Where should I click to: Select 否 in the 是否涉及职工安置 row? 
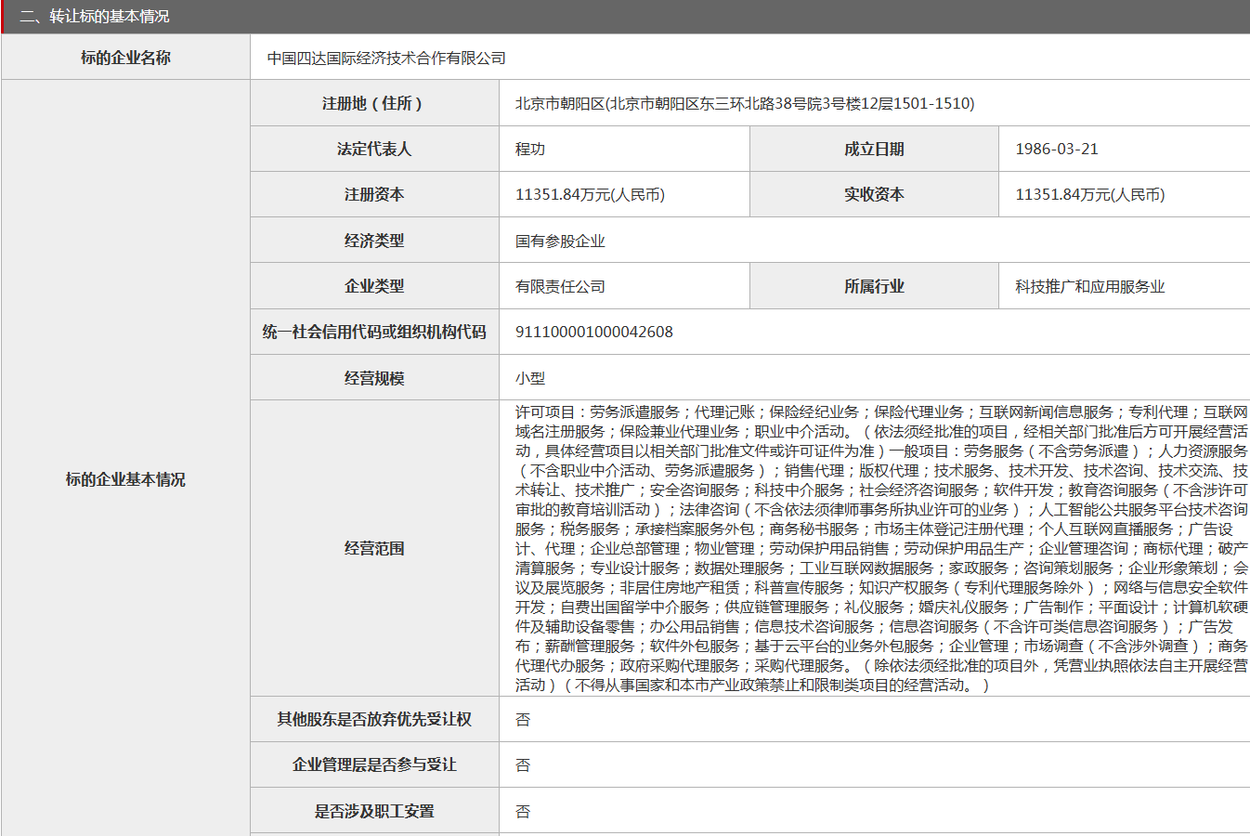[x=523, y=811]
